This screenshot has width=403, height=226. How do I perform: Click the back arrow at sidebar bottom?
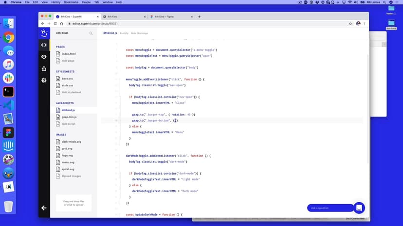click(x=44, y=208)
